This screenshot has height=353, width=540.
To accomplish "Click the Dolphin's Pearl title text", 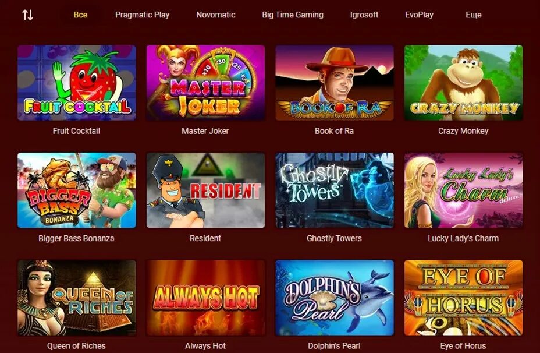I will (x=334, y=346).
